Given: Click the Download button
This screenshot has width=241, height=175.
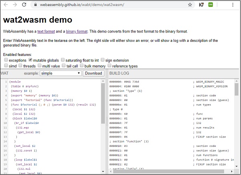Looking at the screenshot, I should [x=94, y=73].
